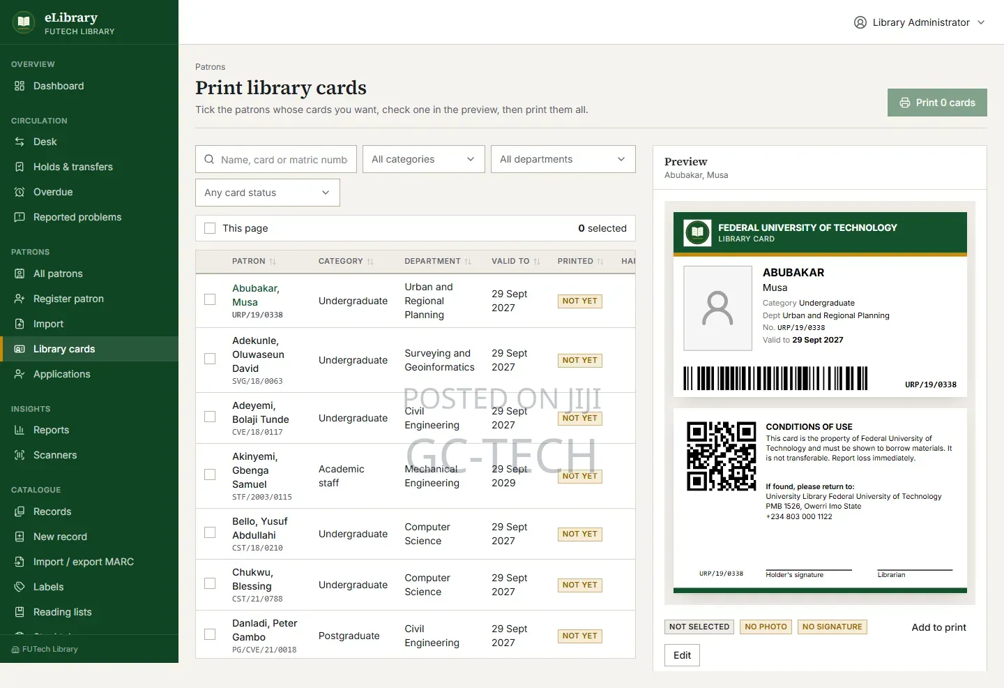This screenshot has width=1004, height=688.
Task: Sort by the VALID TO column arrows
Action: pyautogui.click(x=537, y=262)
